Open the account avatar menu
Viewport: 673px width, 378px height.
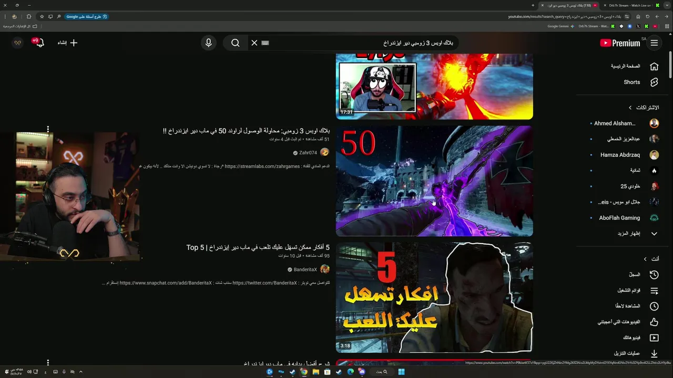(17, 43)
